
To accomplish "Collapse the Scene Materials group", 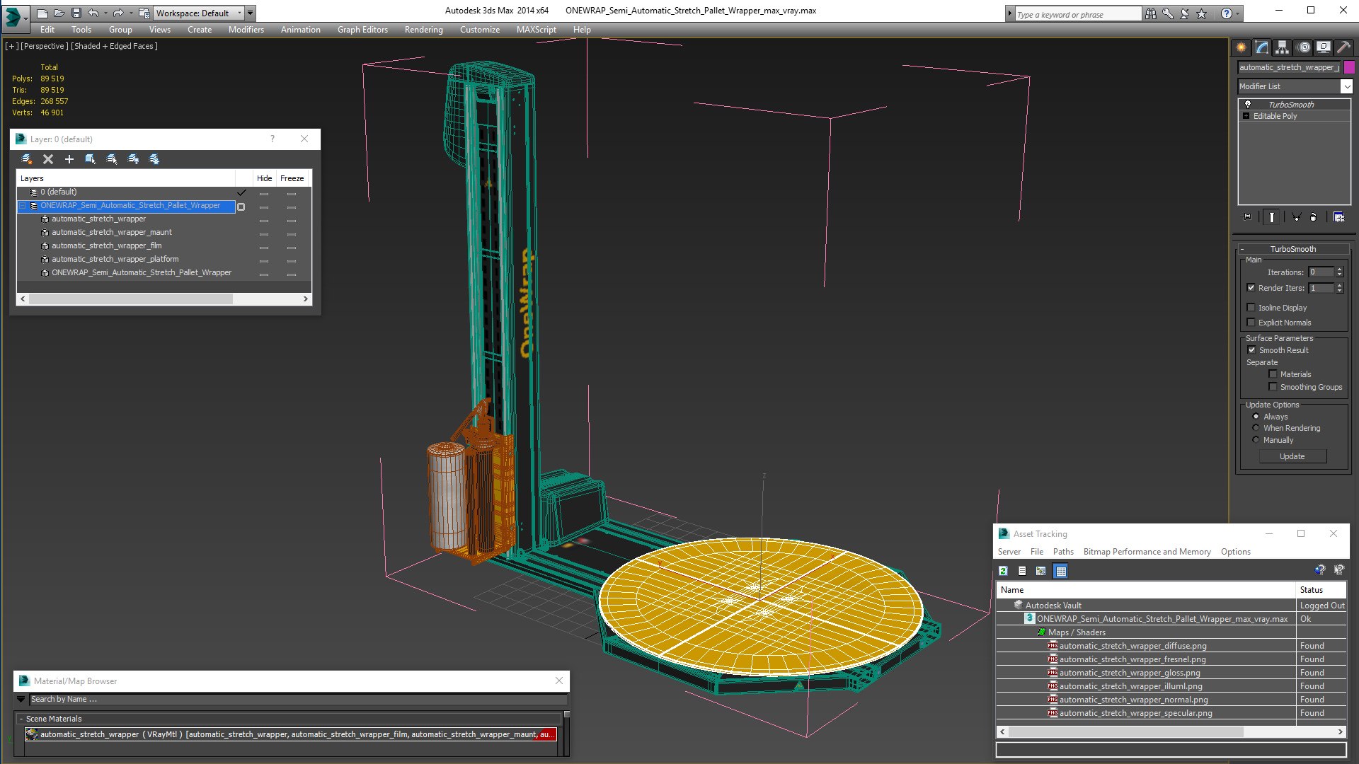I will pos(21,719).
